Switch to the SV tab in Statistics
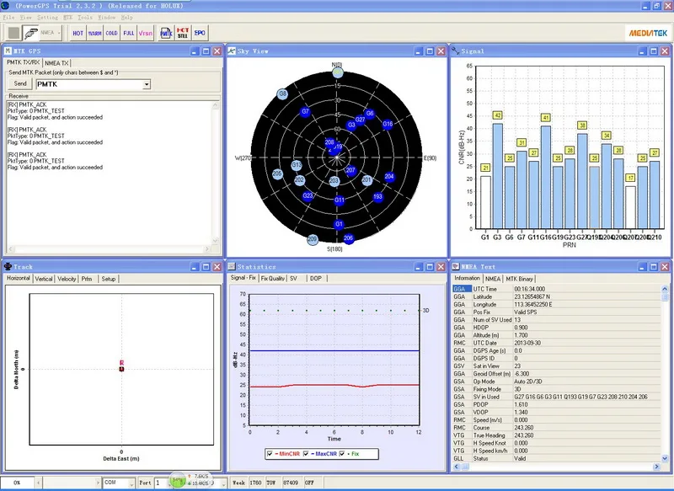Screen dimensions: 674x491 tap(293, 279)
